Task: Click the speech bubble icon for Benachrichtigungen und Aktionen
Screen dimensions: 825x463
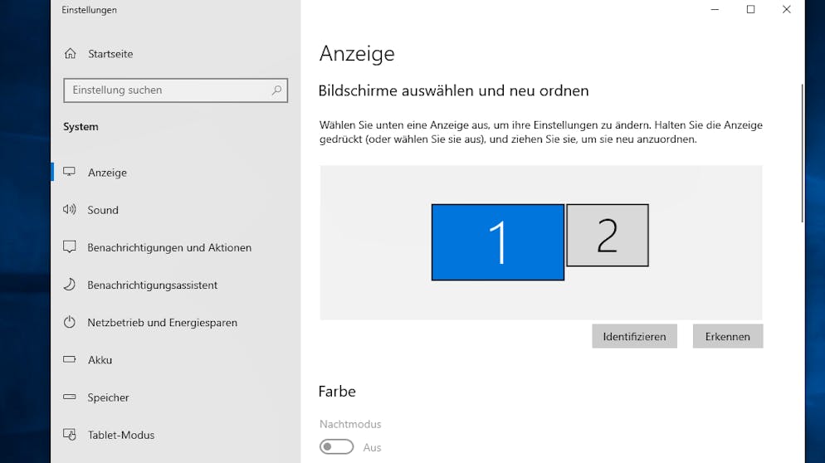Action: (70, 246)
